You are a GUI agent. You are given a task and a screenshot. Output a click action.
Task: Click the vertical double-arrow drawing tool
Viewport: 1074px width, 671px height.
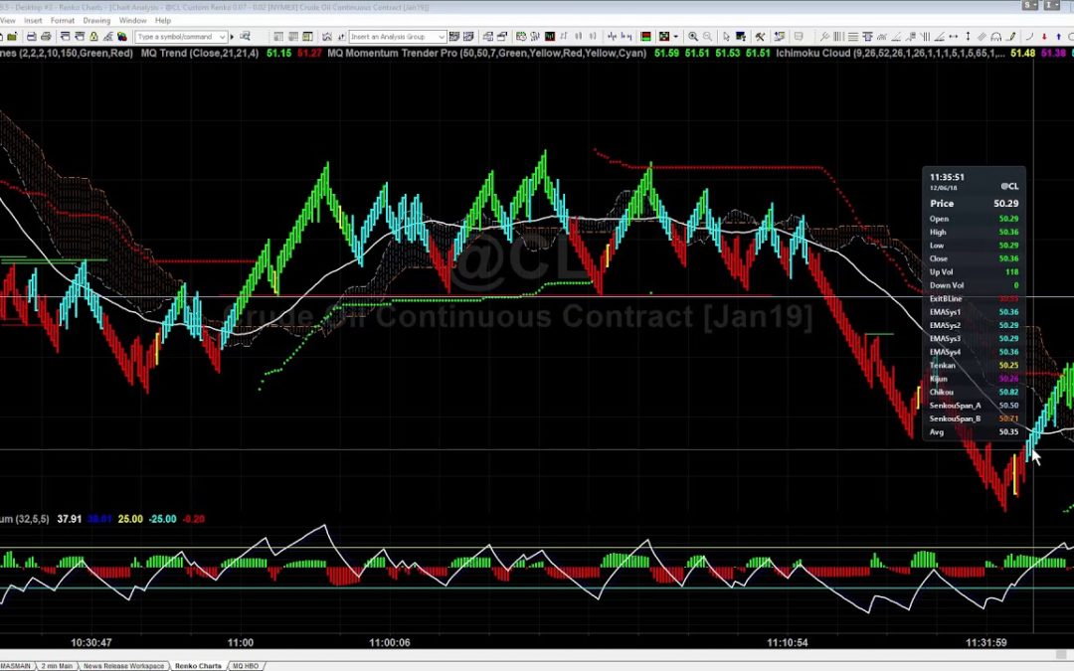pos(969,37)
